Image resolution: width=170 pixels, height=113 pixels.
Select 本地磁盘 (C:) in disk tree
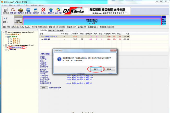(16, 35)
